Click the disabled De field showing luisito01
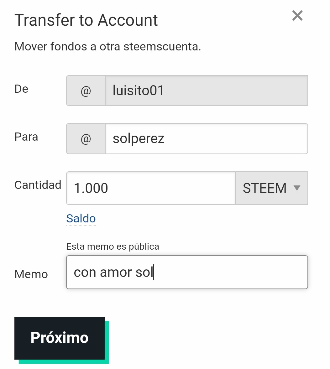This screenshot has width=330, height=369. point(207,91)
